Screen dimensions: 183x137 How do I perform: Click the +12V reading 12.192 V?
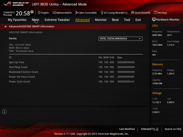(x=157, y=102)
